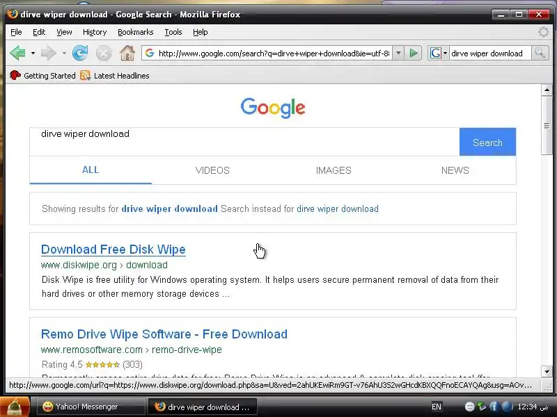The image size is (557, 417).
Task: Open the Back history dropdown arrow
Action: coord(33,54)
